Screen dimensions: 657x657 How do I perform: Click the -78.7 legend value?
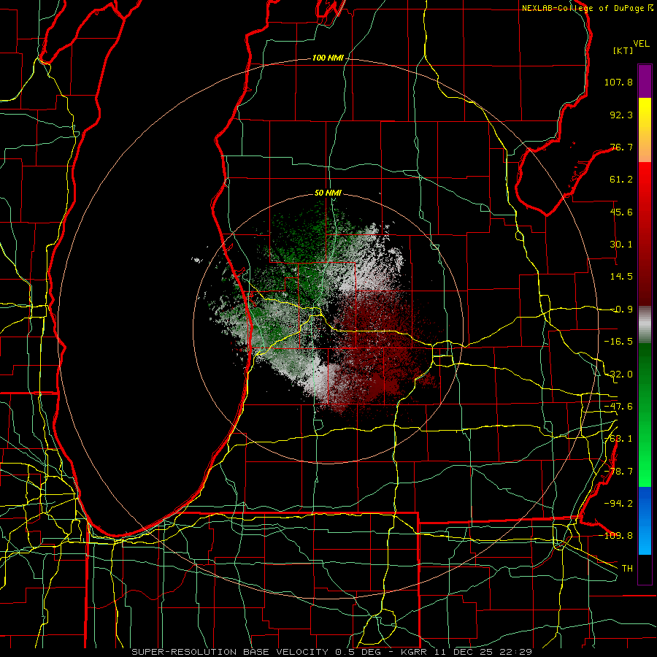coord(618,472)
